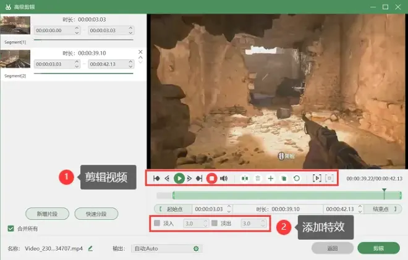Stop playback with the red stop button
408x260 pixels.
click(212, 178)
